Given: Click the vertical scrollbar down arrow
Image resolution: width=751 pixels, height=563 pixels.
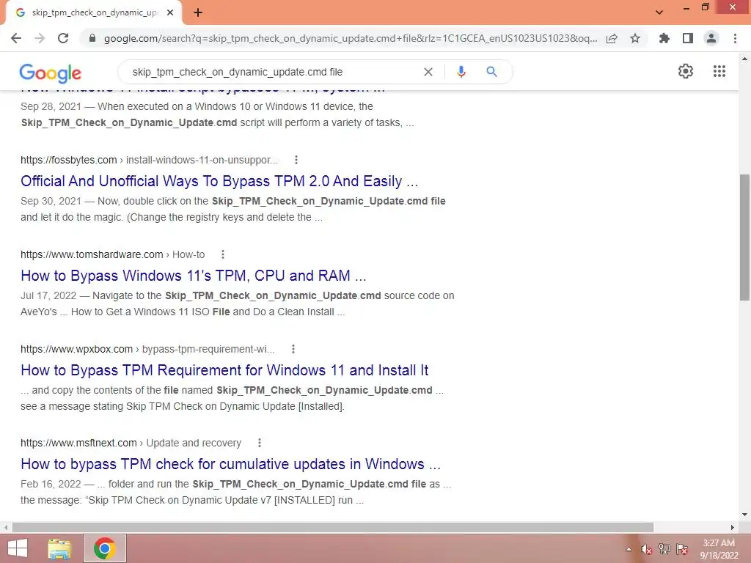Looking at the screenshot, I should click(x=744, y=515).
